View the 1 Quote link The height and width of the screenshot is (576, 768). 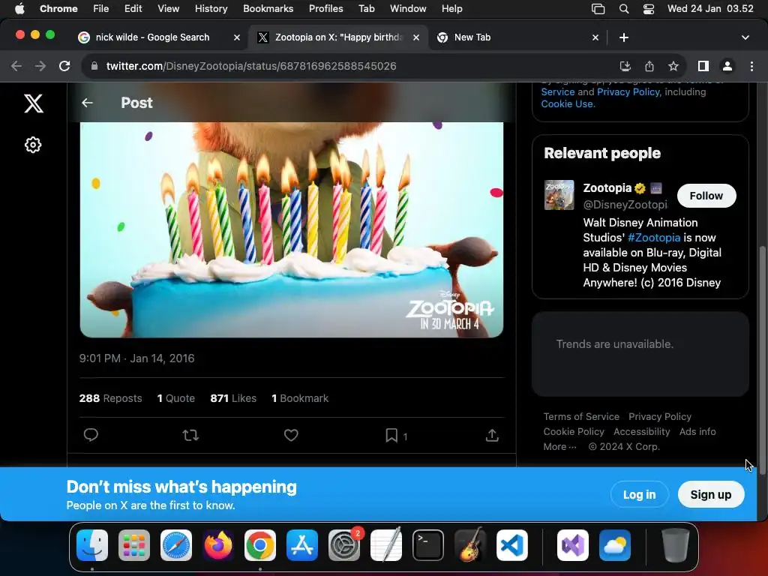coord(175,398)
